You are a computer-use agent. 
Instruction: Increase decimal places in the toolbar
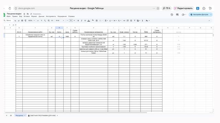48,20
